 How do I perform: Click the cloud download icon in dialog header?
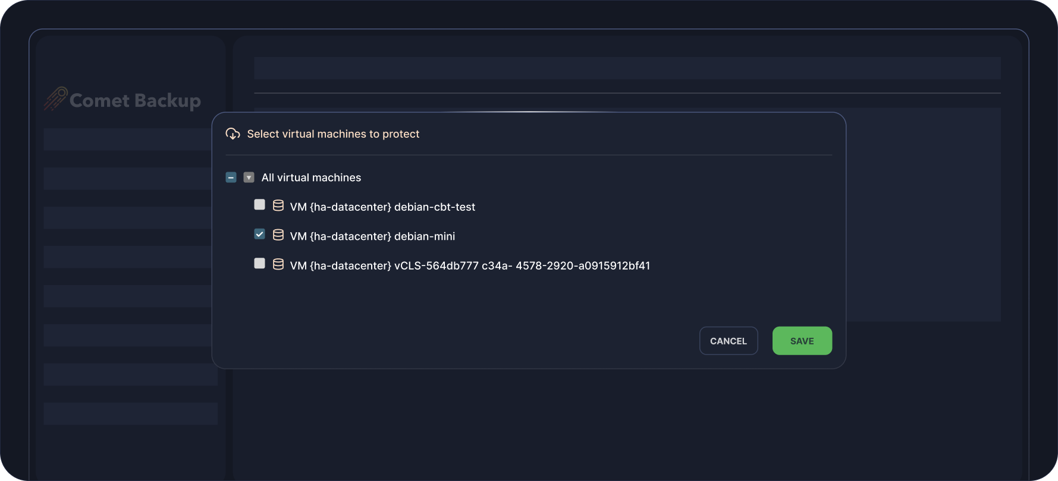tap(233, 134)
